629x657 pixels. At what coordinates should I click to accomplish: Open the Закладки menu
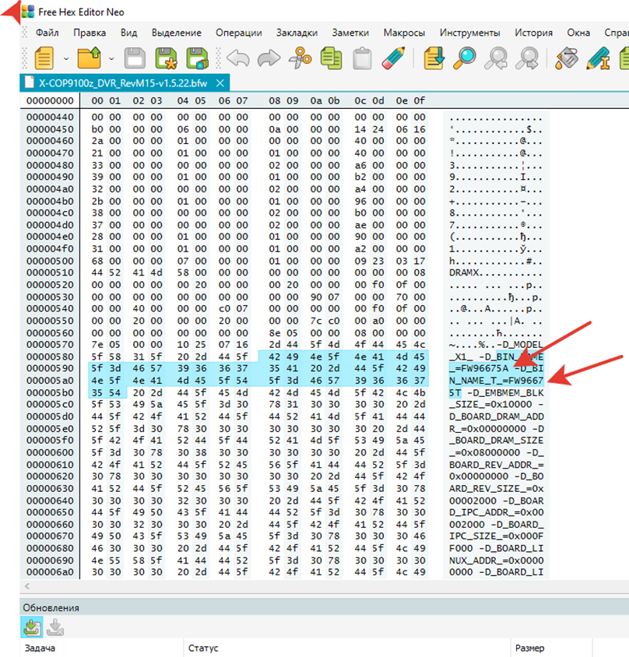point(297,33)
